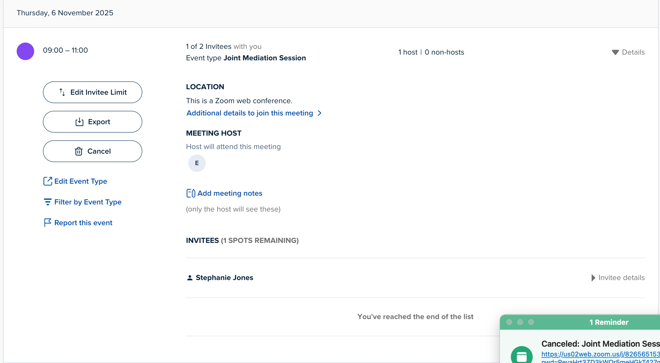Click the Edit Event Type external-link icon

coord(48,181)
